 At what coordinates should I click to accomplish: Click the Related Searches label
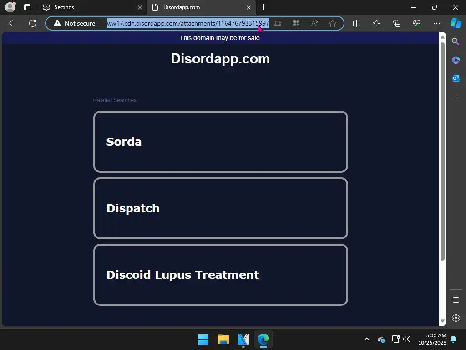pos(115,100)
